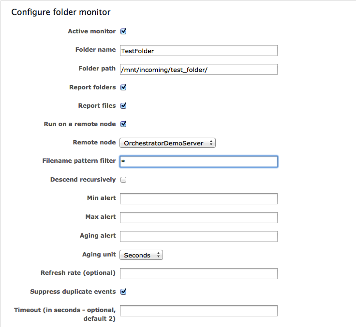This screenshot has width=356, height=327.
Task: Click the Refresh rate (optional) field
Action: pyautogui.click(x=199, y=273)
